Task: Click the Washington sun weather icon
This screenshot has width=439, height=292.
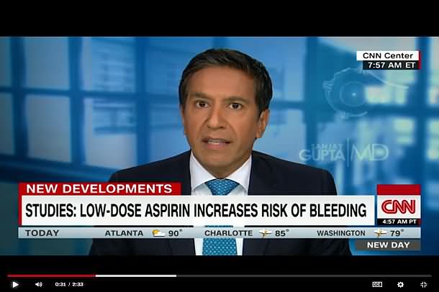Action: point(380,233)
